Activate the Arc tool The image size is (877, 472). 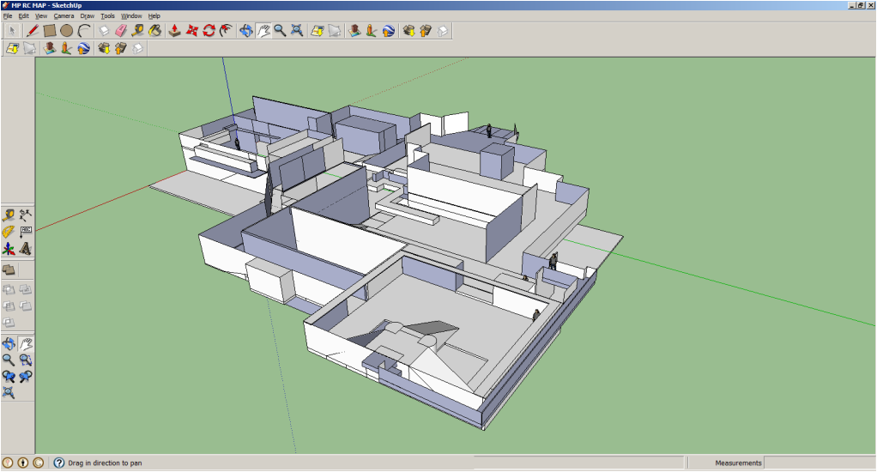(84, 31)
